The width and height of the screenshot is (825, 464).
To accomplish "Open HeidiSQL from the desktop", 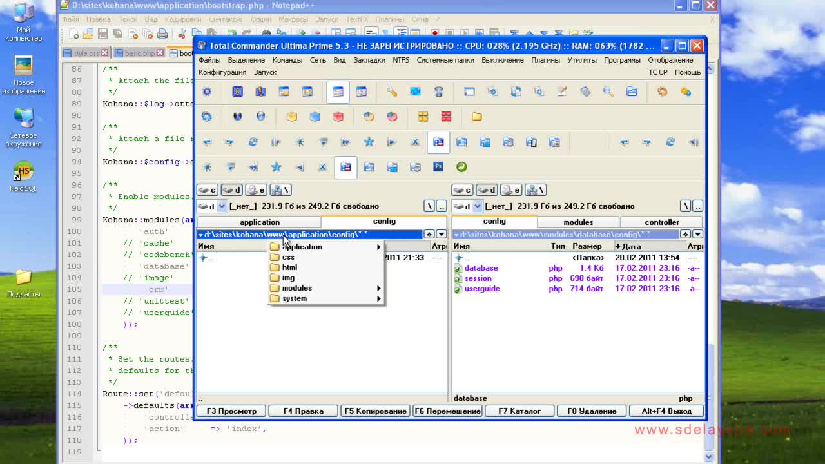I will 24,177.
